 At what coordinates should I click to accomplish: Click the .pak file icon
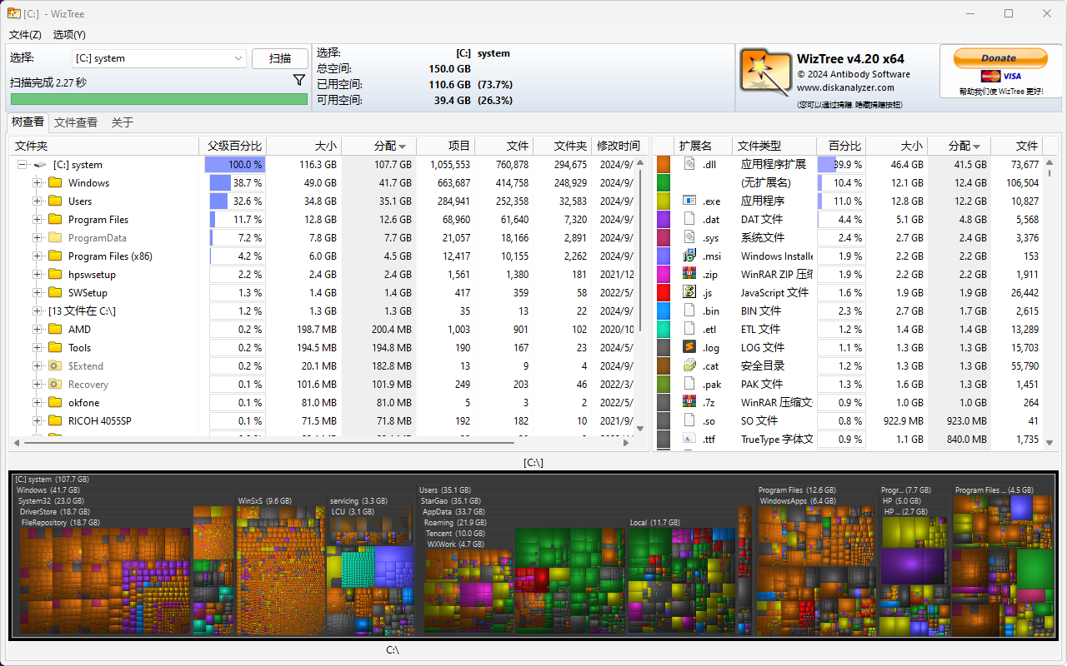[x=689, y=385]
